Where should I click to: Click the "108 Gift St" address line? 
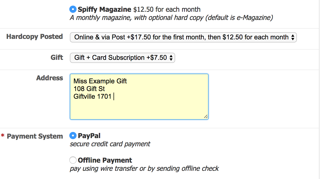pos(89,89)
